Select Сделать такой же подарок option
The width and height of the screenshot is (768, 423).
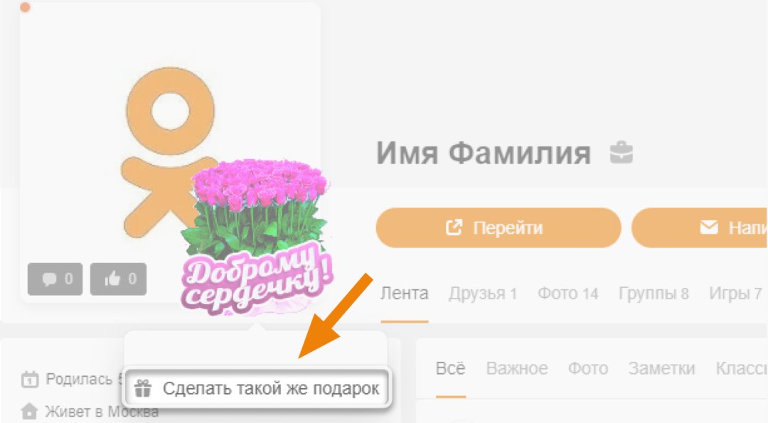[x=257, y=388]
